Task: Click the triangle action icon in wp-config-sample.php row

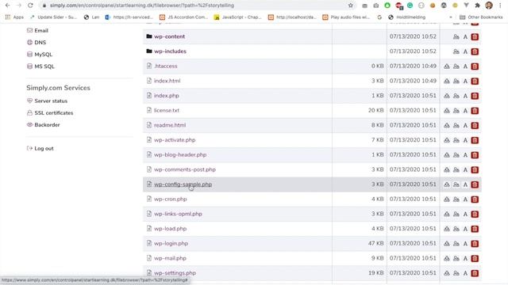Action: (447, 184)
